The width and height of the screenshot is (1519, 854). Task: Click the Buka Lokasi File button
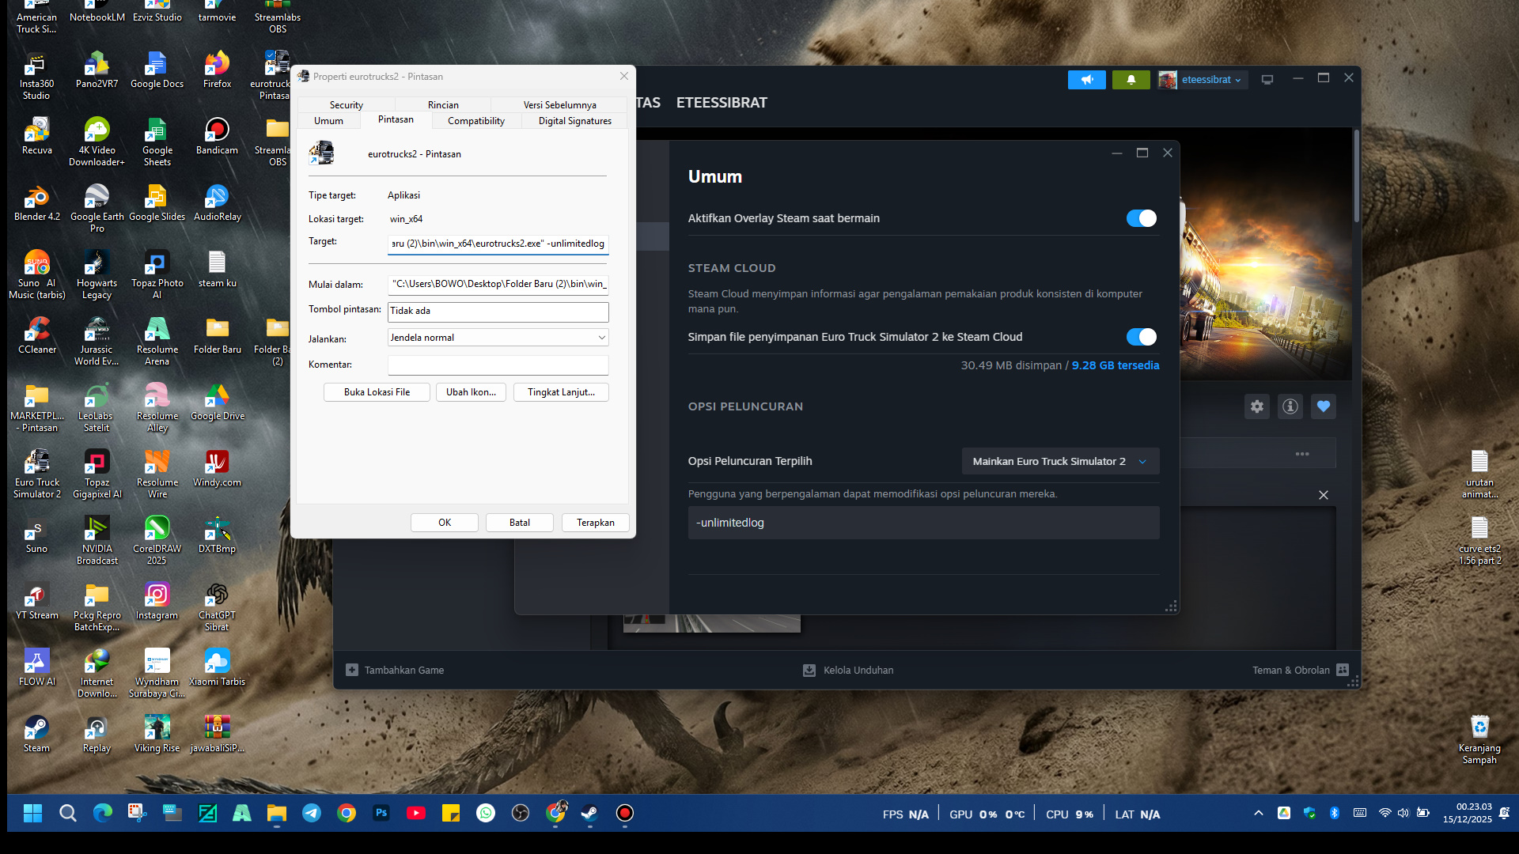377,392
